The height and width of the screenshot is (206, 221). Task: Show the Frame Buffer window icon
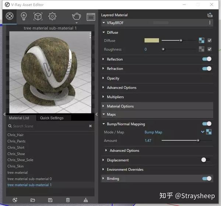point(91,17)
